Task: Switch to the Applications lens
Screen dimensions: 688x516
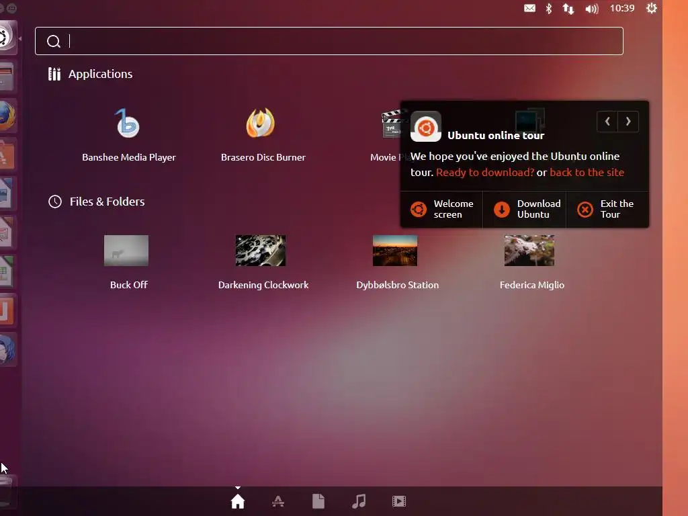Action: click(278, 501)
